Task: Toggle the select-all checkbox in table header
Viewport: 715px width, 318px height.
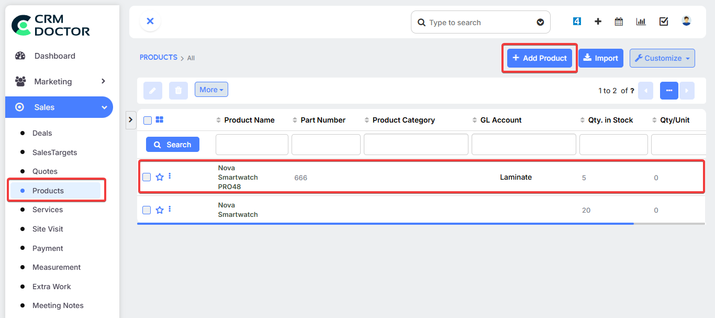Action: (x=148, y=120)
